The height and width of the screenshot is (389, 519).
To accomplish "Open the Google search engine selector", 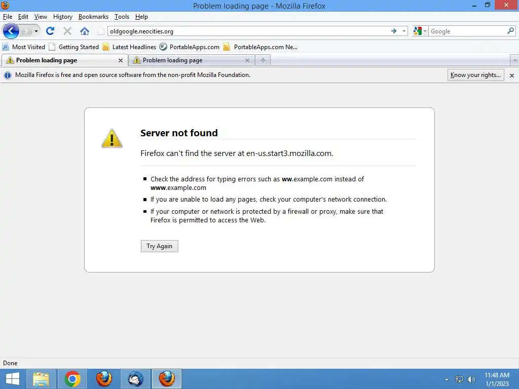I will click(x=420, y=31).
